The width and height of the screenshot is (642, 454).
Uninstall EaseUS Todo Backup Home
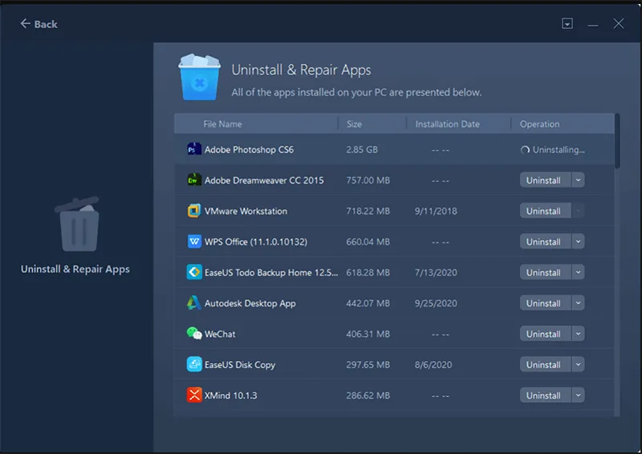click(546, 272)
